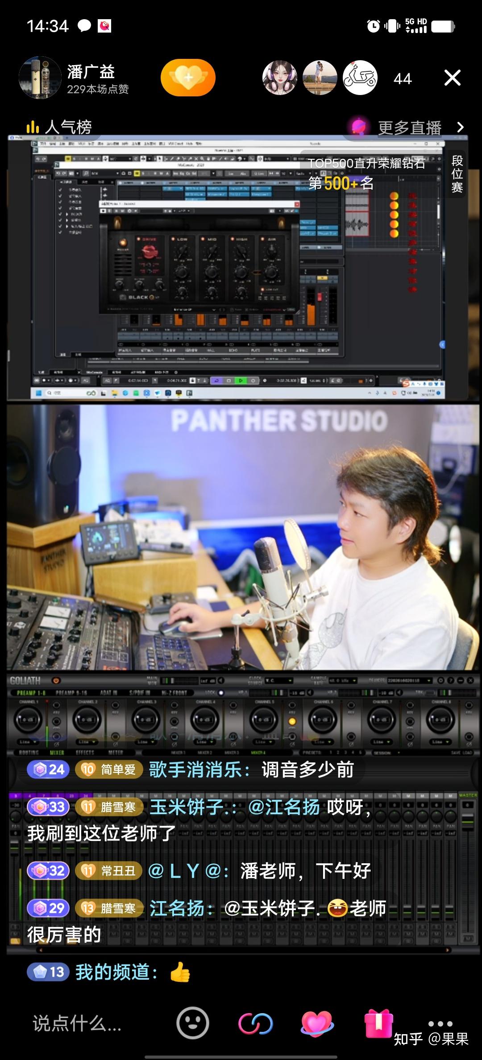This screenshot has height=1060, width=482.
Task: Open the 人气榜 popularity ranking
Action: (x=59, y=127)
